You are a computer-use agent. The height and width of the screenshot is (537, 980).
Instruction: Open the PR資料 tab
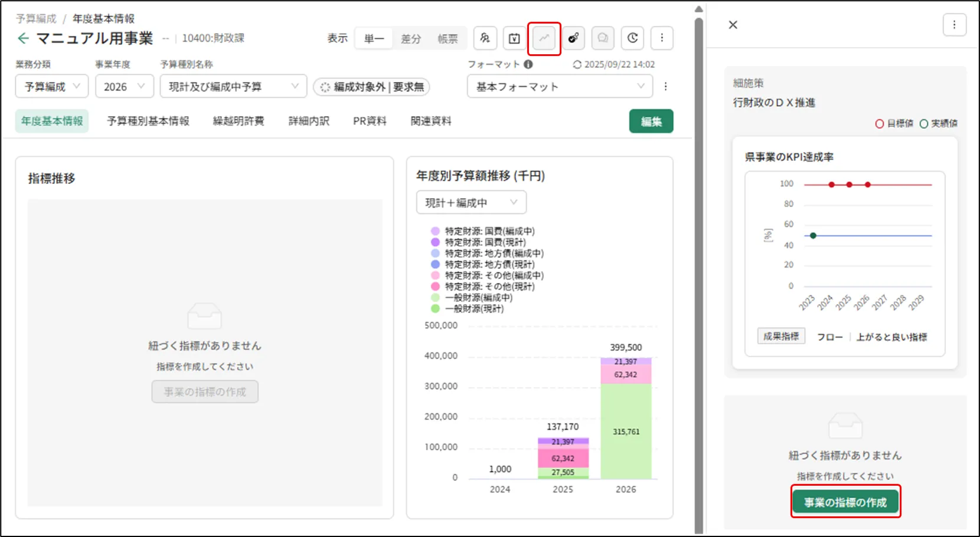pyautogui.click(x=370, y=121)
